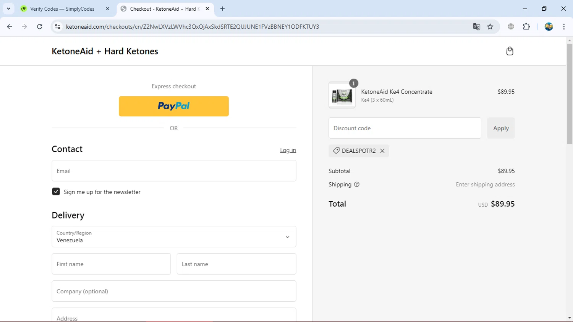Go forward with the forward arrow
The image size is (573, 322).
click(24, 27)
